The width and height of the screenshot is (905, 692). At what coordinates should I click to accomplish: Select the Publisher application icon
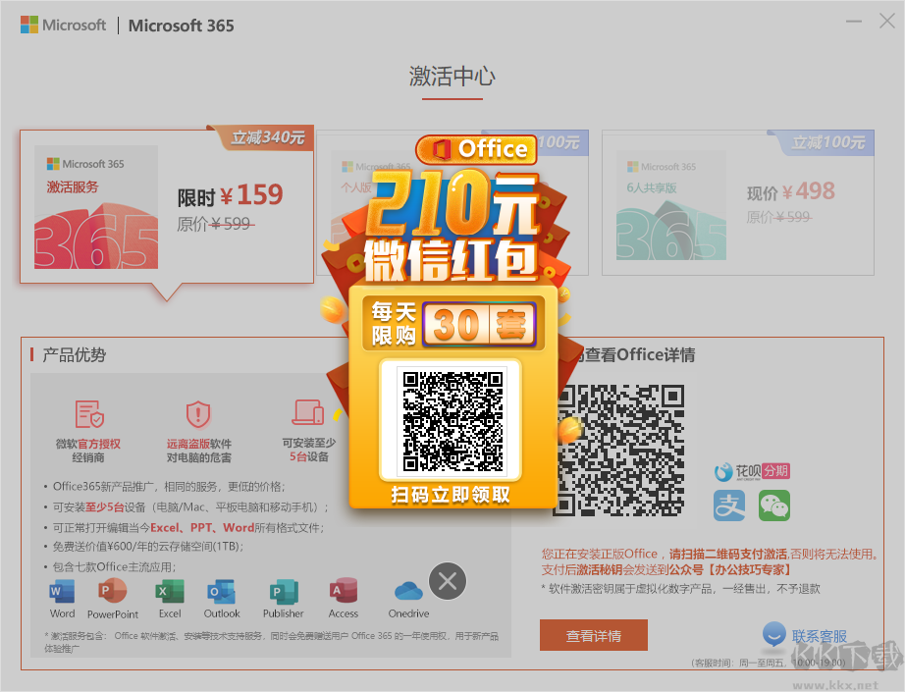pyautogui.click(x=283, y=589)
